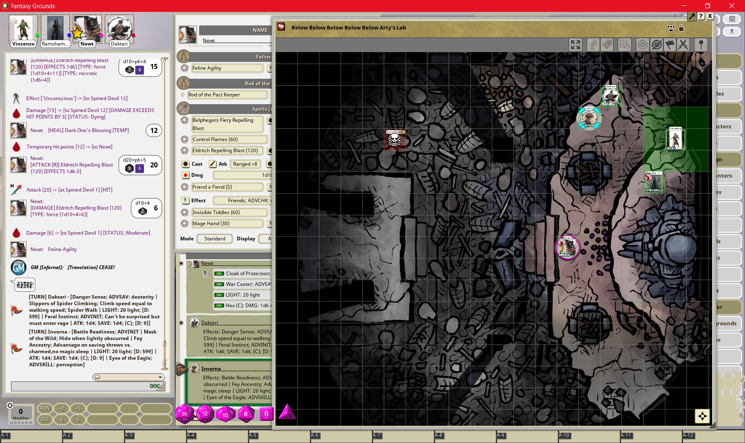Click the target rings icon in map toolbar

tap(643, 45)
